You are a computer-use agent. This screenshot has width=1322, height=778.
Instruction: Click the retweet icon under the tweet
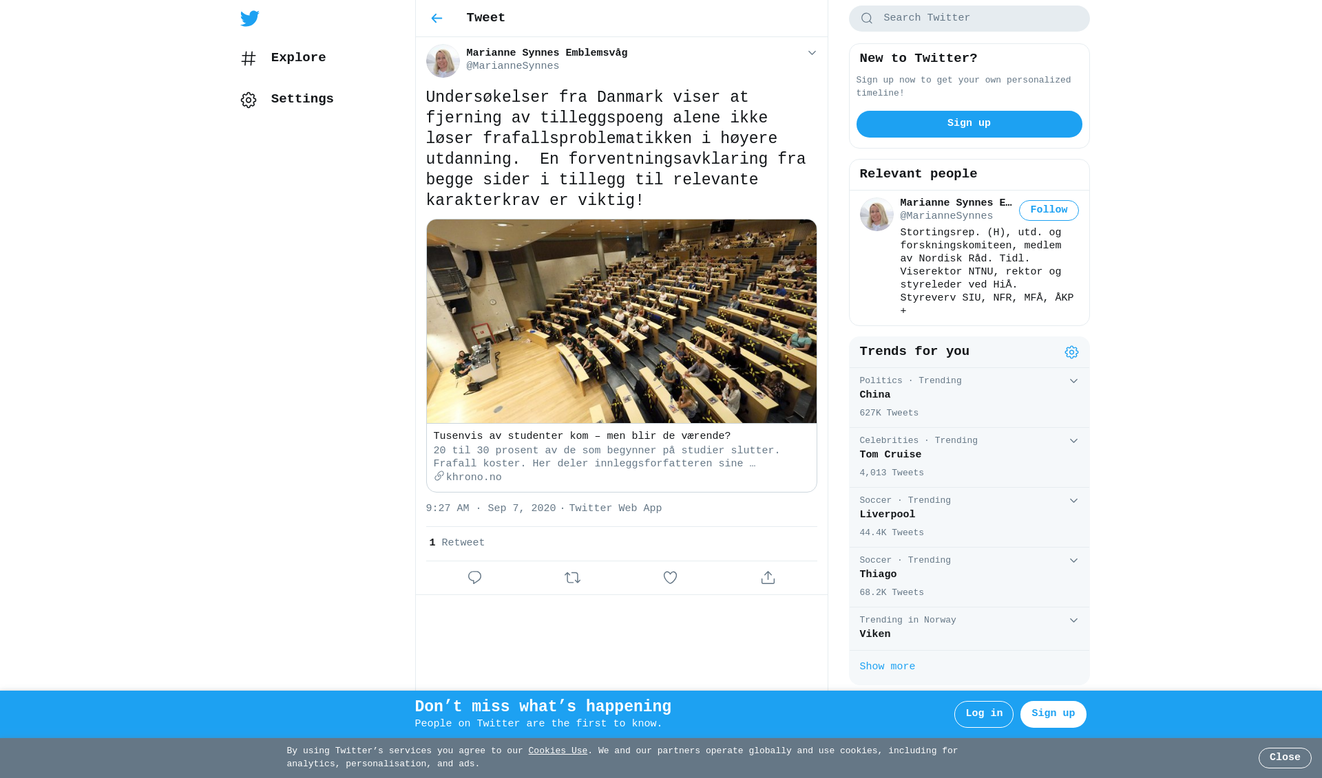tap(572, 578)
